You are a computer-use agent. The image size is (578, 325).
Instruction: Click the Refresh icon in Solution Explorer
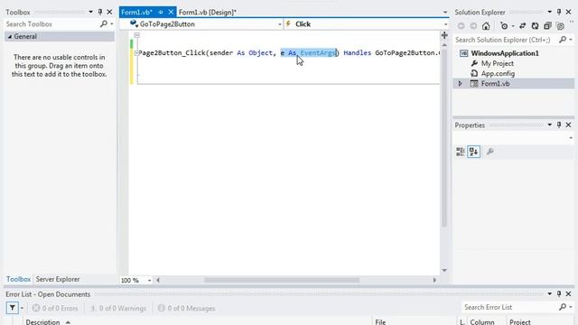point(535,26)
